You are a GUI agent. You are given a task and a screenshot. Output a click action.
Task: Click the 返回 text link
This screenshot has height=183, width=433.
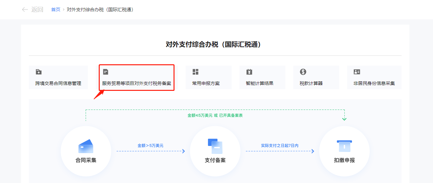click(37, 10)
